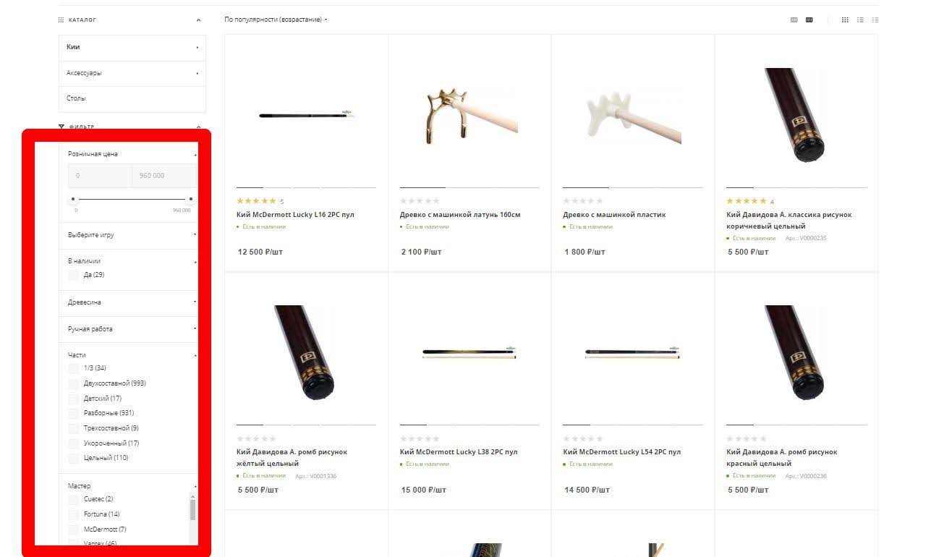952x557 pixels.
Task: Expand the 'Древесина' filter section
Action: coord(131,302)
